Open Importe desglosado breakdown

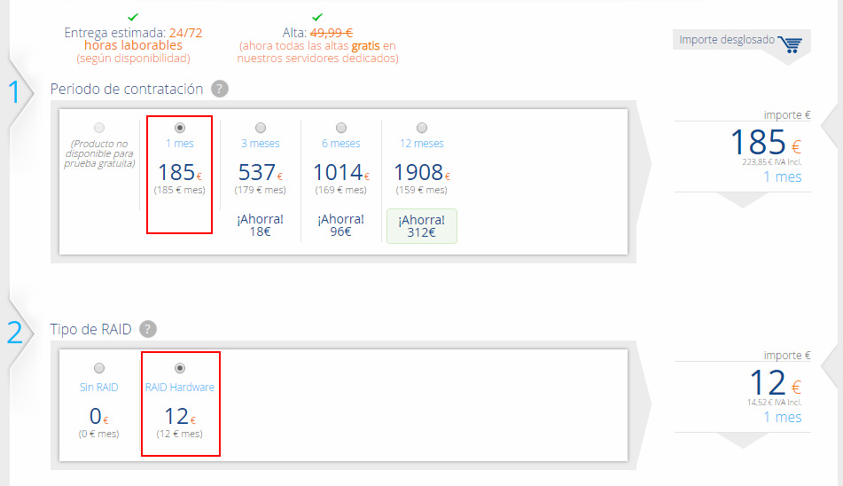tap(726, 40)
